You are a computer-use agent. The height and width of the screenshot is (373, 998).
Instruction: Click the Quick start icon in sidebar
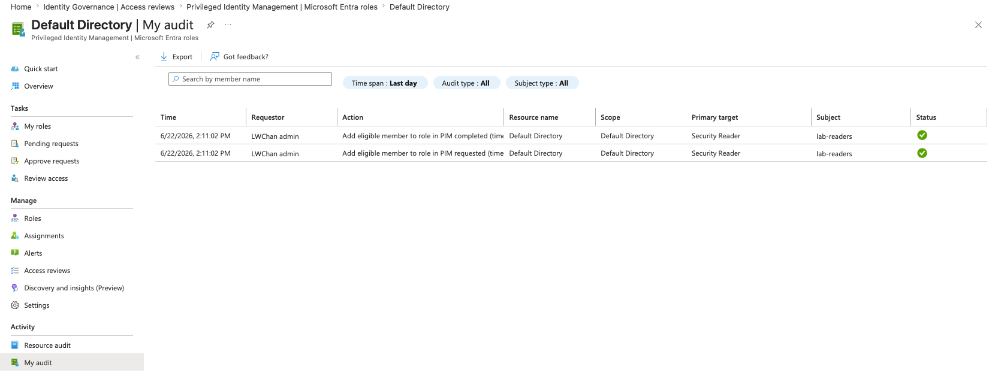(15, 69)
